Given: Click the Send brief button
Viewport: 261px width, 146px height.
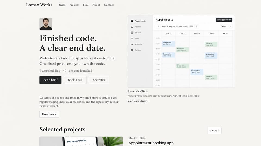Looking at the screenshot, I should pyautogui.click(x=51, y=80).
